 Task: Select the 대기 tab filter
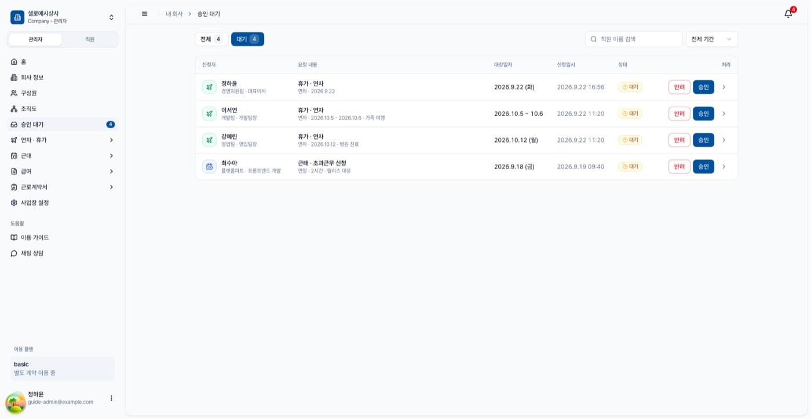tap(247, 39)
